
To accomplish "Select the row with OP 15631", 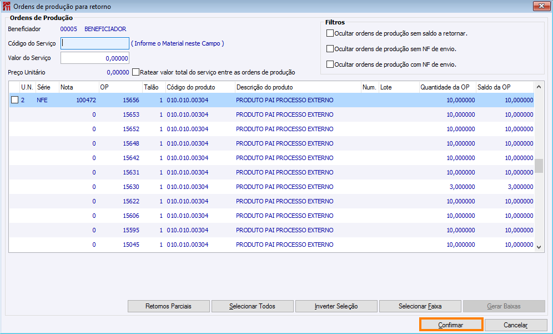I will coord(272,172).
